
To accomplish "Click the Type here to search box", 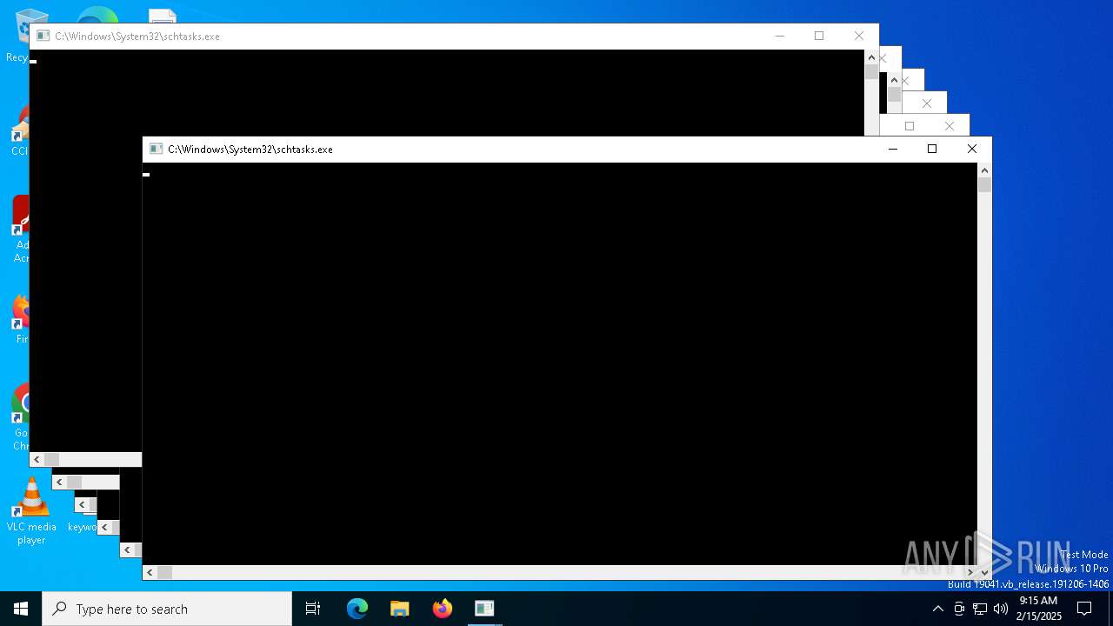I will click(x=167, y=609).
